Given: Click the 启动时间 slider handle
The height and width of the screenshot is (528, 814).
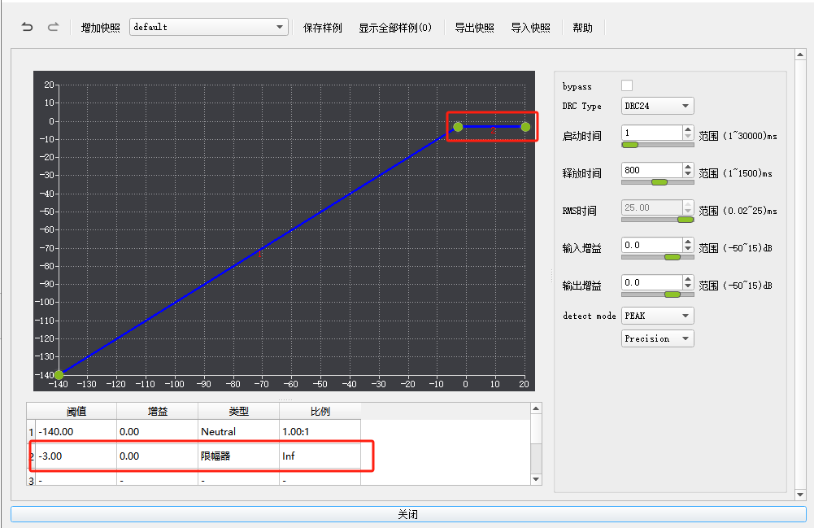Looking at the screenshot, I should click(630, 145).
